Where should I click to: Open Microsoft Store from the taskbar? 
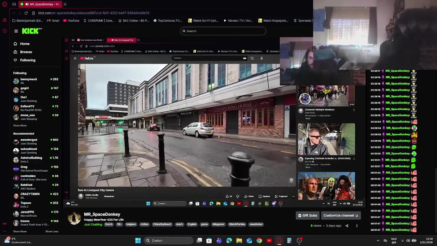tap(209, 241)
